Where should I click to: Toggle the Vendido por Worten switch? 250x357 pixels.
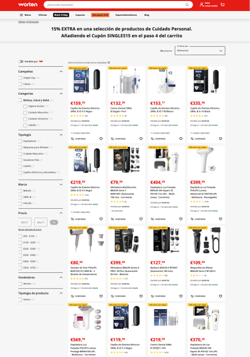21,62
